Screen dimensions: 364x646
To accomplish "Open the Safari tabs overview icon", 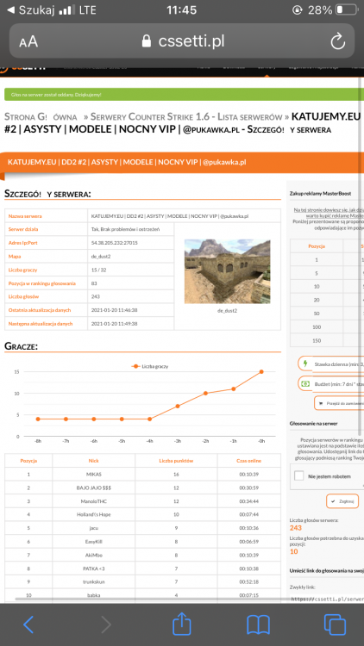I will tap(335, 624).
